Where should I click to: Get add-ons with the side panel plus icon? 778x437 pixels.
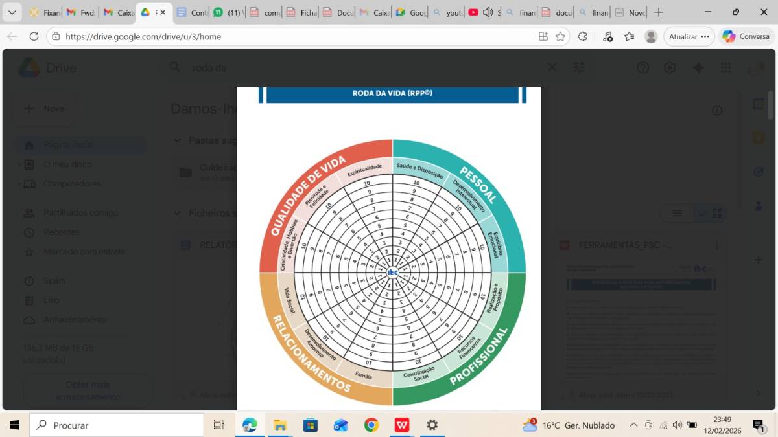759,260
